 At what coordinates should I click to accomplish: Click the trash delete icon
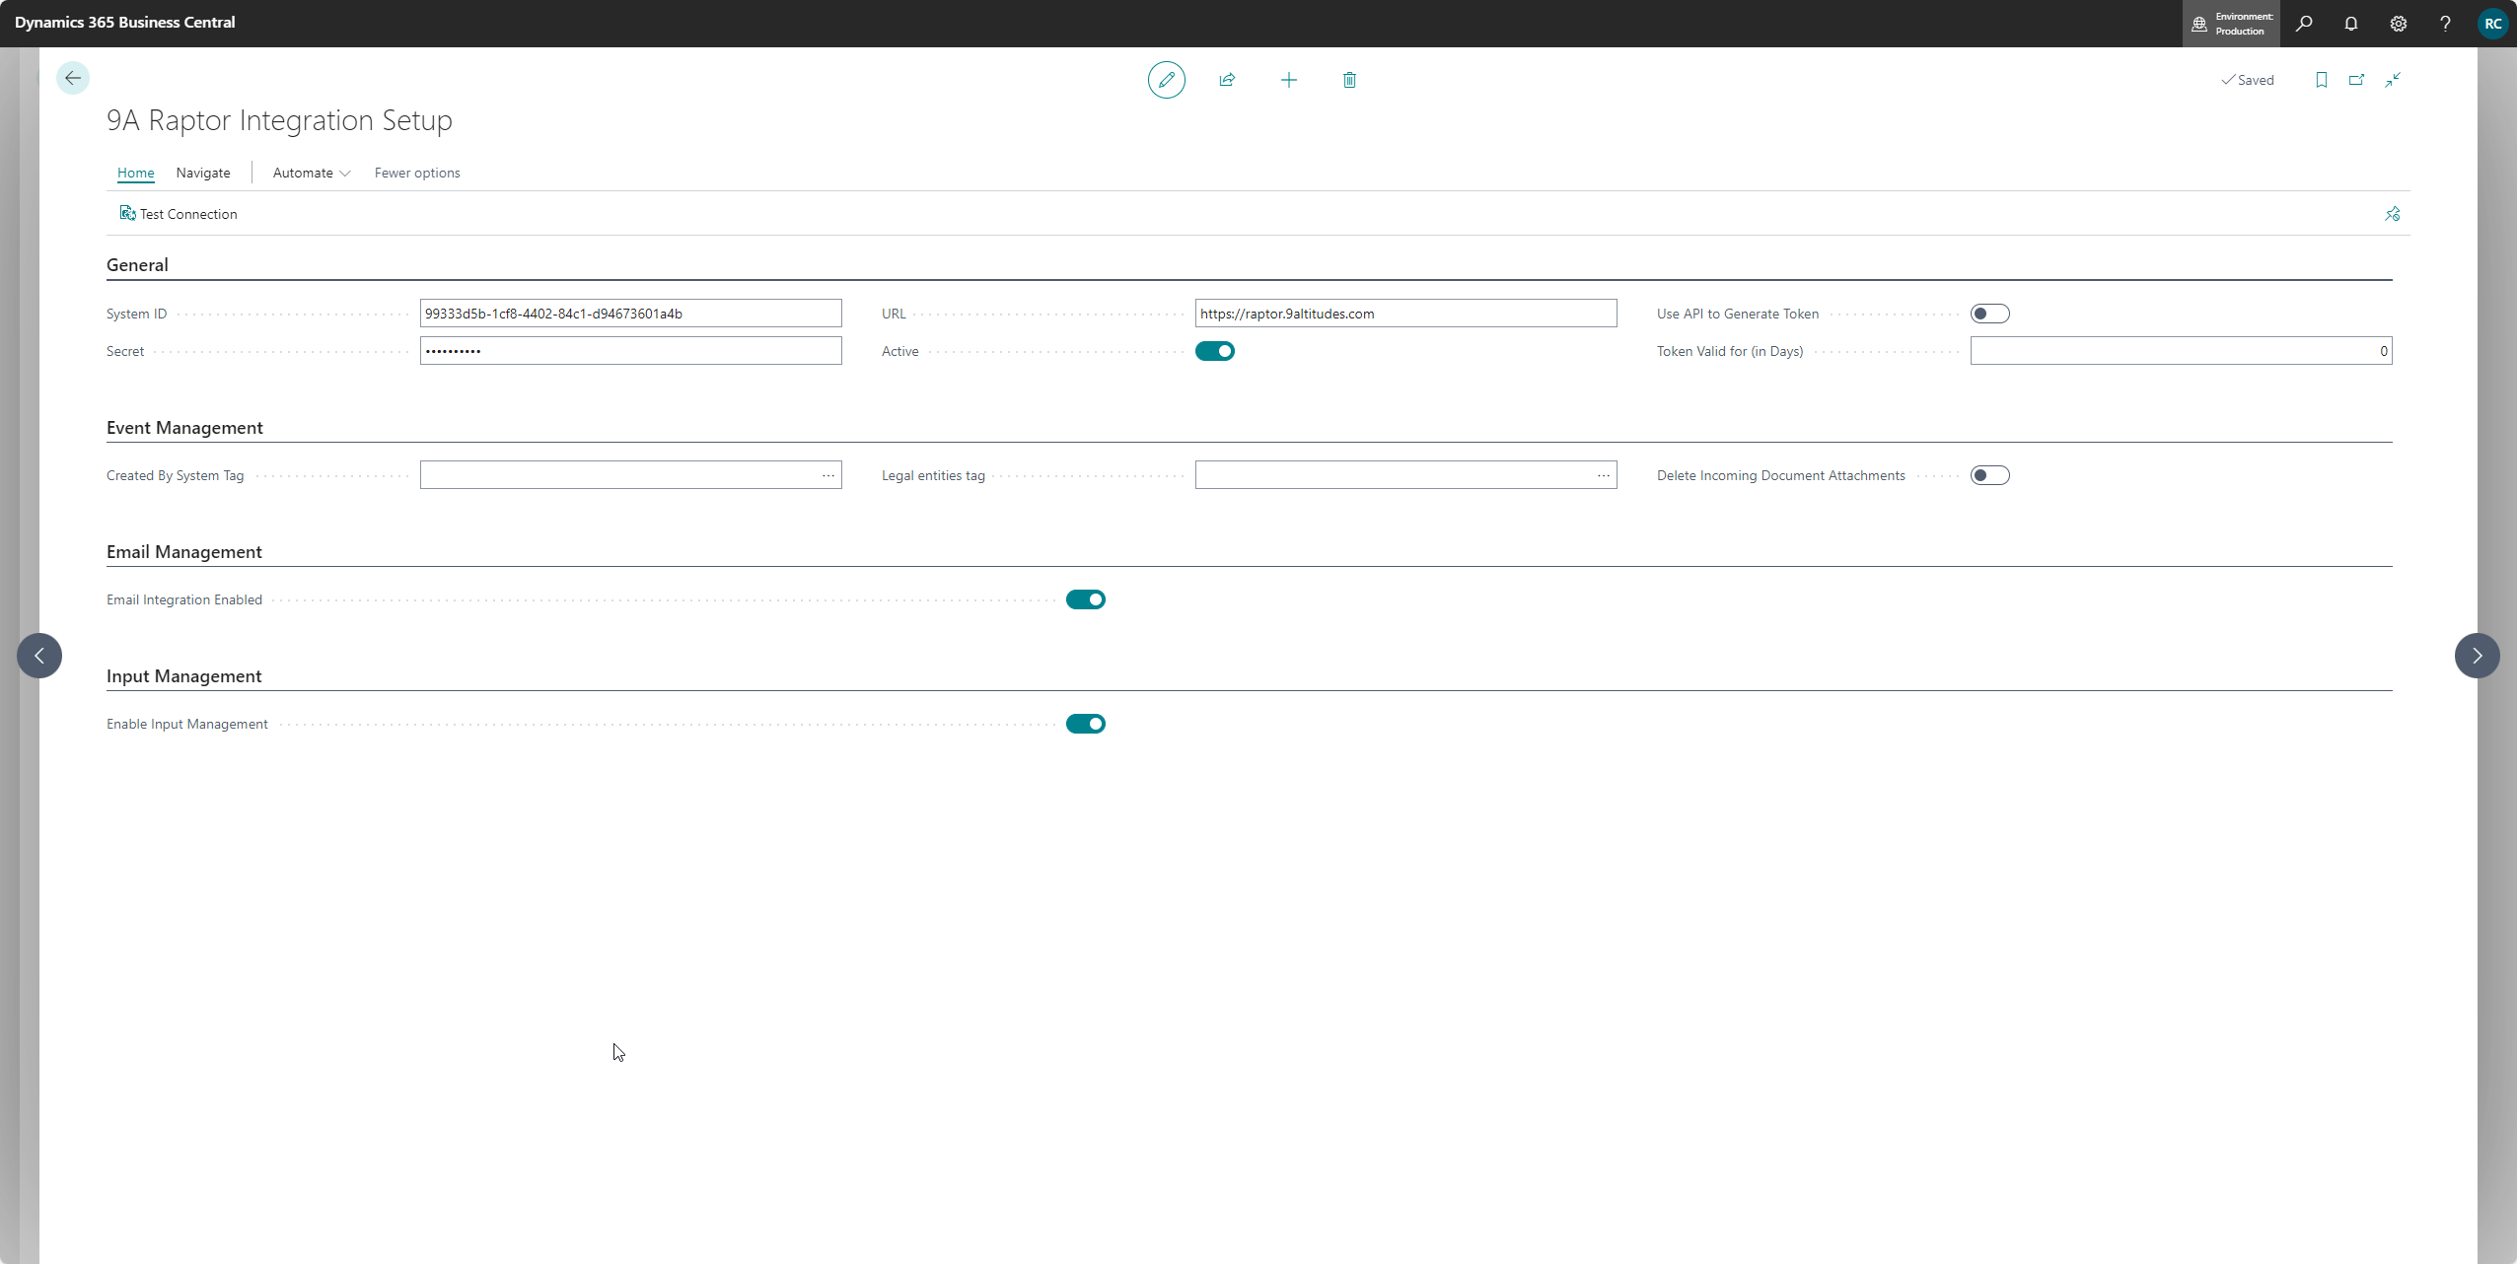click(1349, 80)
